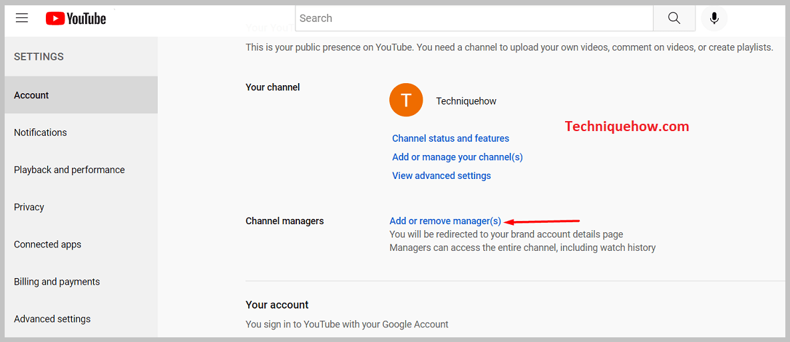790x342 pixels.
Task: Click the SETTINGS sidebar heading
Action: point(39,57)
